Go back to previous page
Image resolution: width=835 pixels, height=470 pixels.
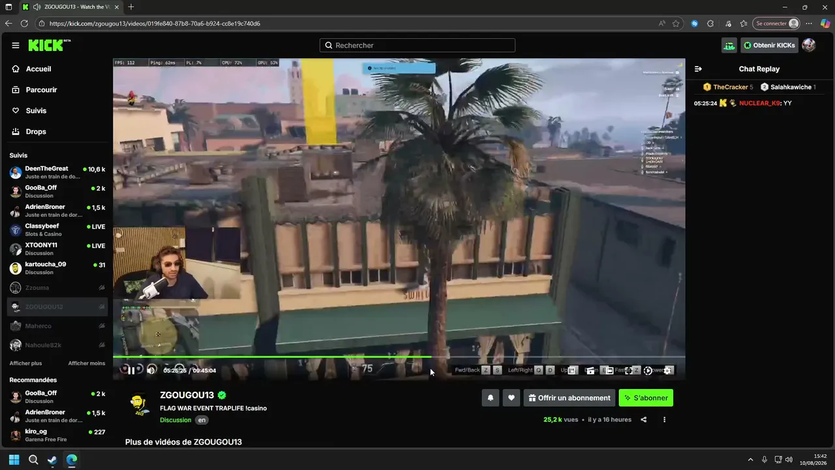tap(8, 23)
